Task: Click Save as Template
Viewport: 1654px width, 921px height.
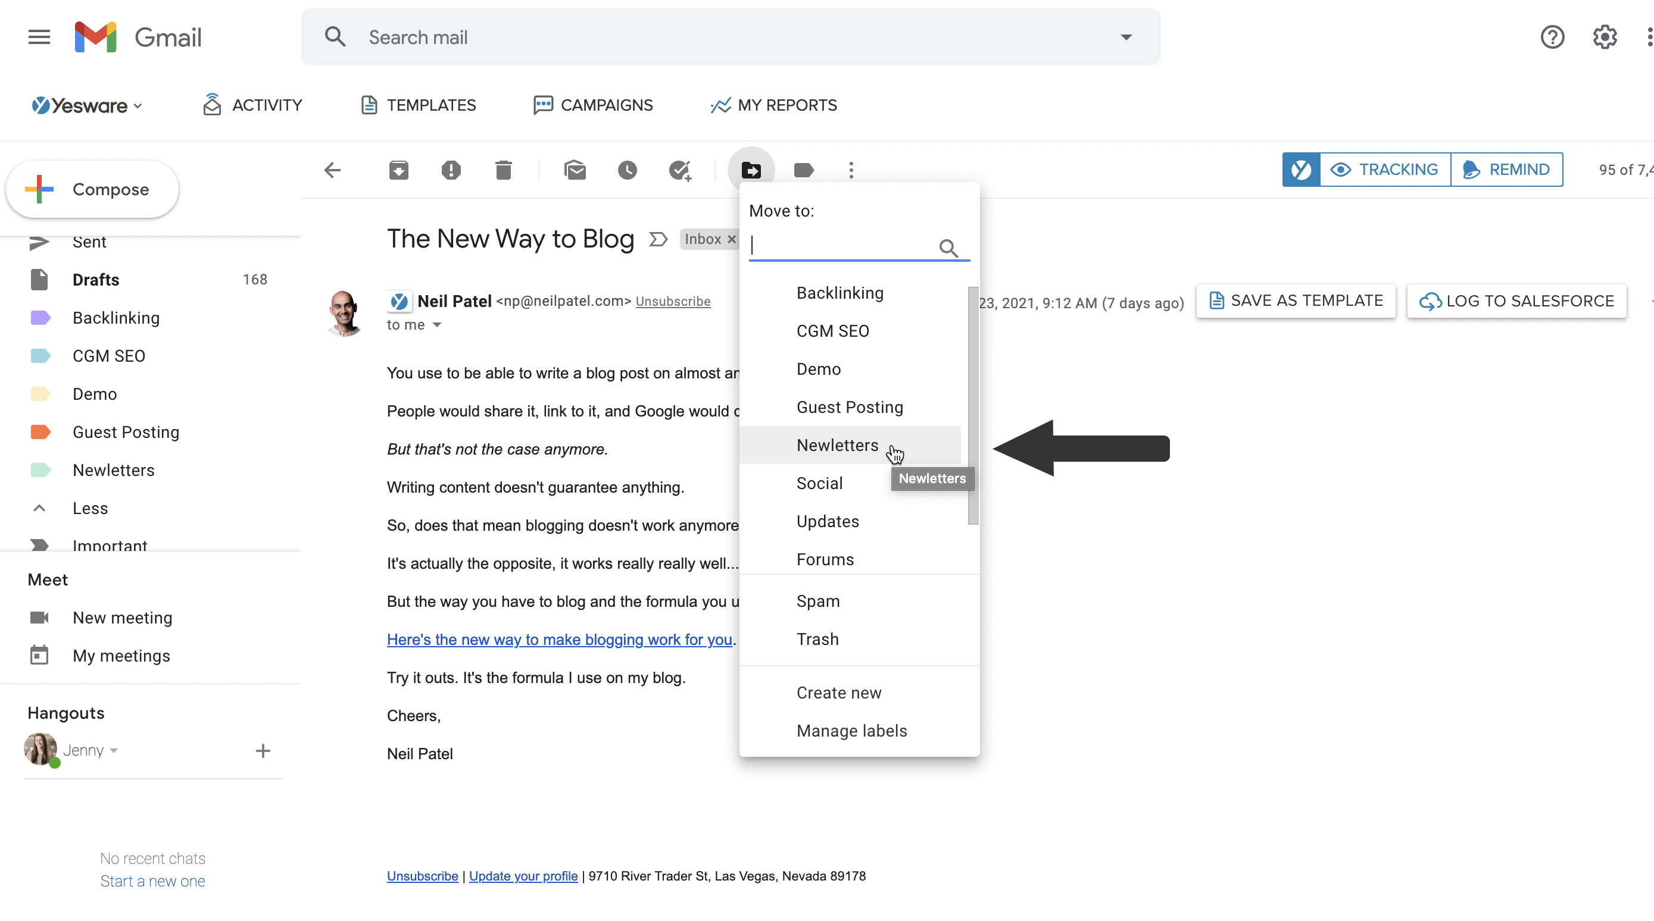Action: tap(1296, 300)
